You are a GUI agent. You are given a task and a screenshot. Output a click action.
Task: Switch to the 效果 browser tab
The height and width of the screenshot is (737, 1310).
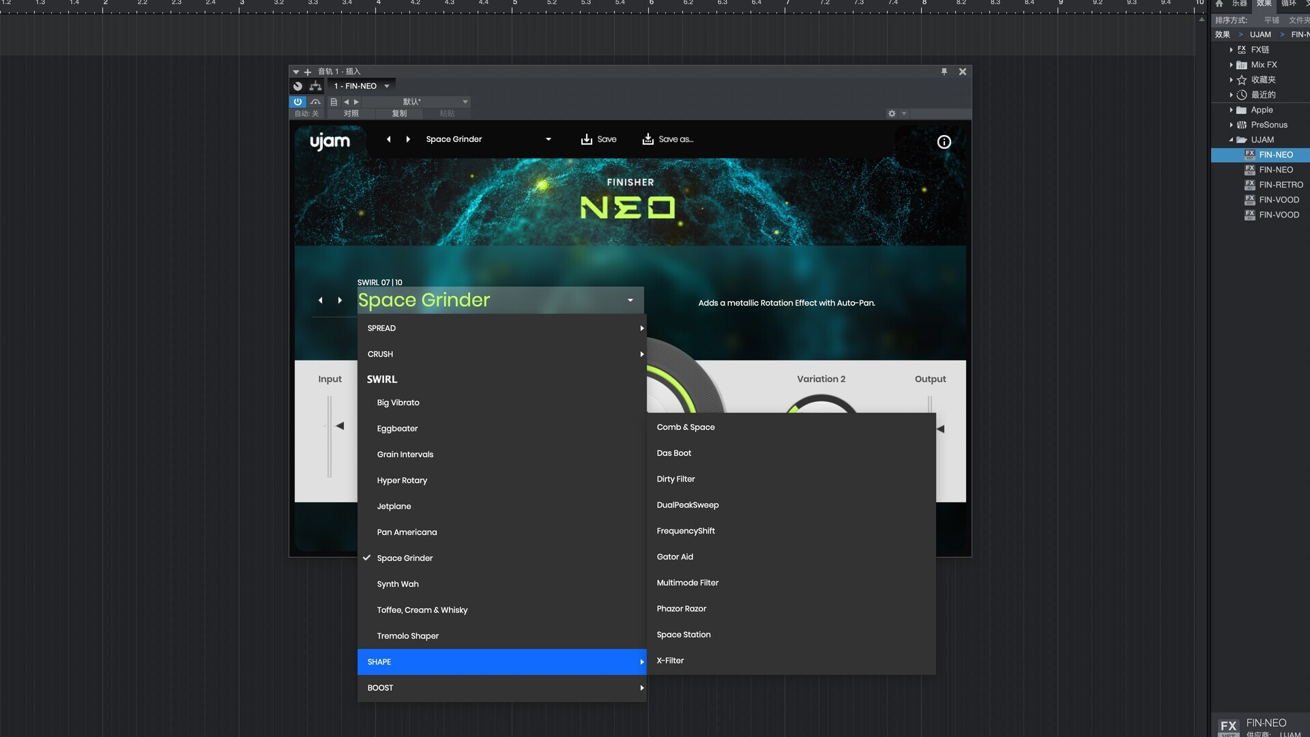click(x=1264, y=4)
